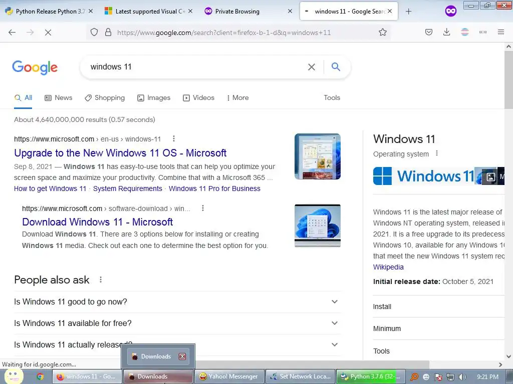Click the magnifier icon in system tray
Viewport: 513px width, 384px height.
414,377
